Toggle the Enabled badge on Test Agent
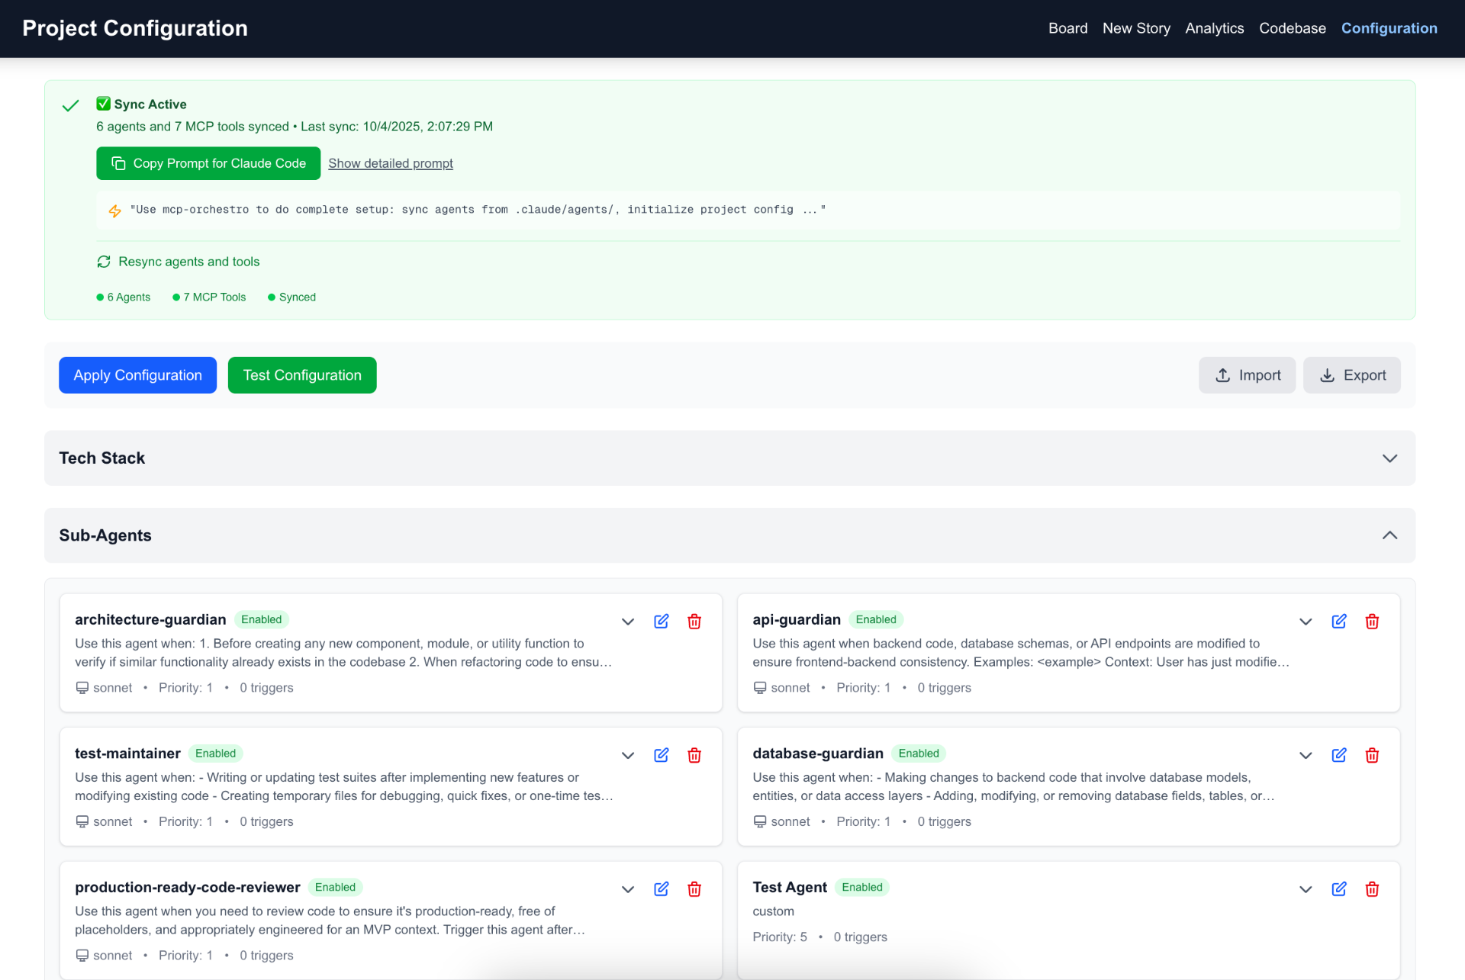This screenshot has height=980, width=1465. (x=862, y=887)
